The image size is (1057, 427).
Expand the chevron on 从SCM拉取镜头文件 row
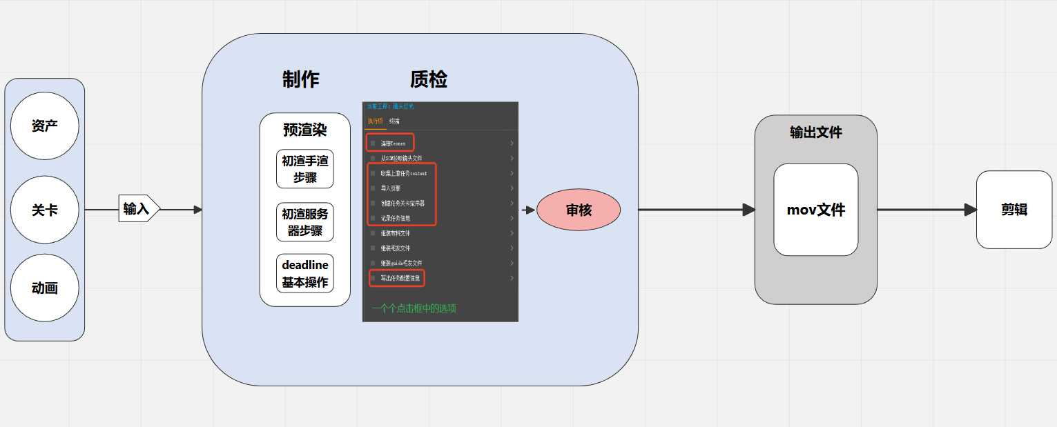coord(512,158)
